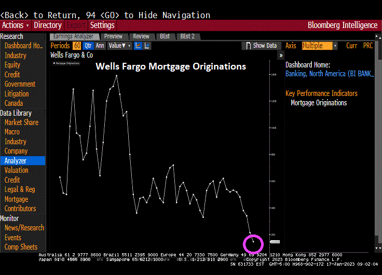Open Market Share in Data Library
Viewport: 382px width, 275px height.
(x=21, y=122)
